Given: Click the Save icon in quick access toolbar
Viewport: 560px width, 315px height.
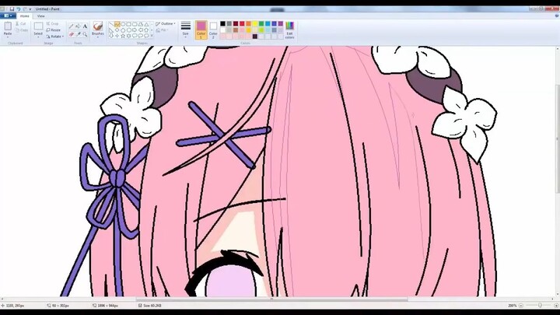Looking at the screenshot, I should [x=12, y=9].
